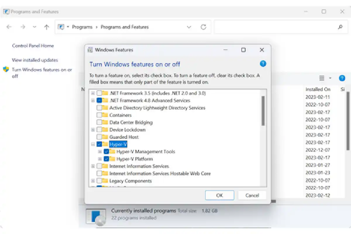
Task: Enable Active Directory Lightweight Directory Services checkbox
Action: [x=99, y=108]
